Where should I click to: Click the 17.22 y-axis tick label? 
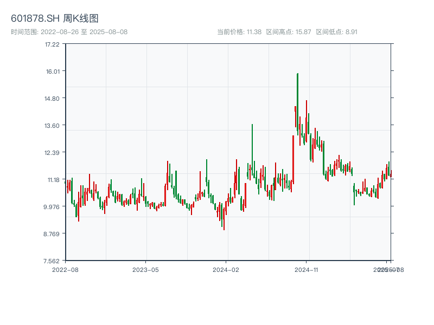(x=52, y=44)
